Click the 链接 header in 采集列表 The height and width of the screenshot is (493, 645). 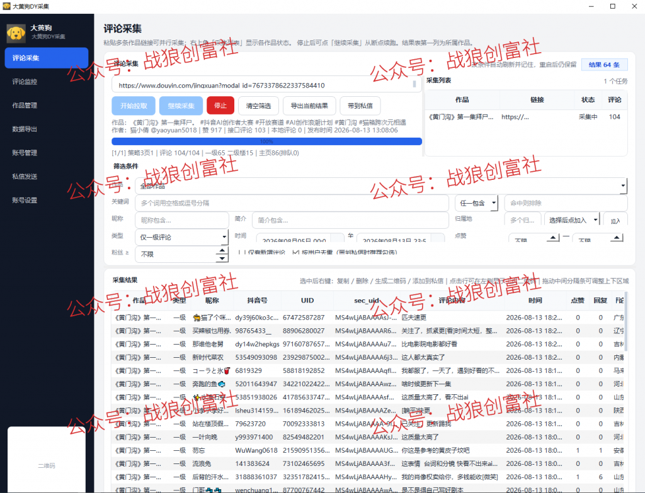tap(537, 100)
